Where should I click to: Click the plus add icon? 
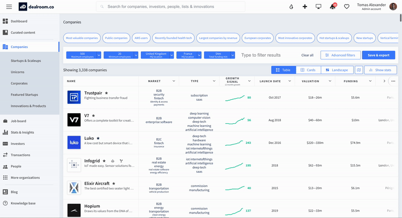[x=305, y=7]
